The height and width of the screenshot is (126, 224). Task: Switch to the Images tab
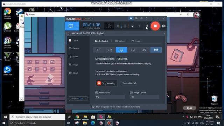click(x=136, y=41)
